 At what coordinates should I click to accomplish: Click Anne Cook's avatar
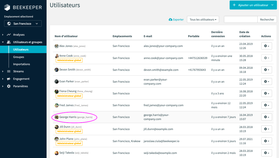point(57,56)
